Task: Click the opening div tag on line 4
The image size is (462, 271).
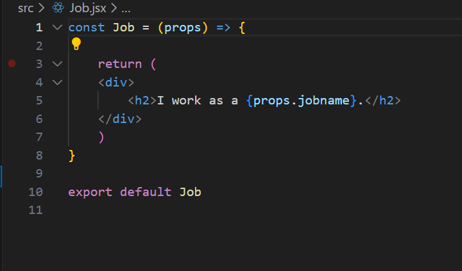Action: (116, 83)
